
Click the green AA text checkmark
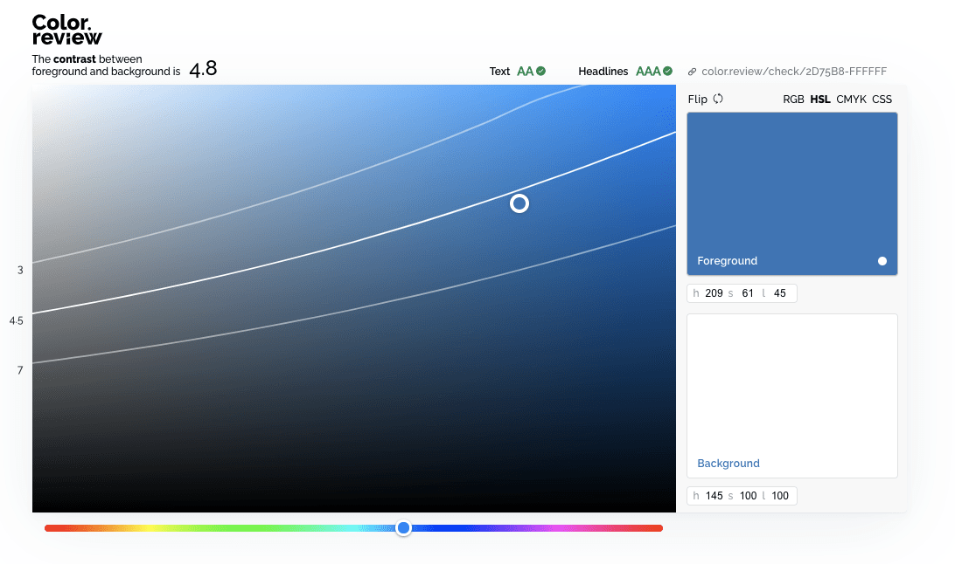point(541,72)
